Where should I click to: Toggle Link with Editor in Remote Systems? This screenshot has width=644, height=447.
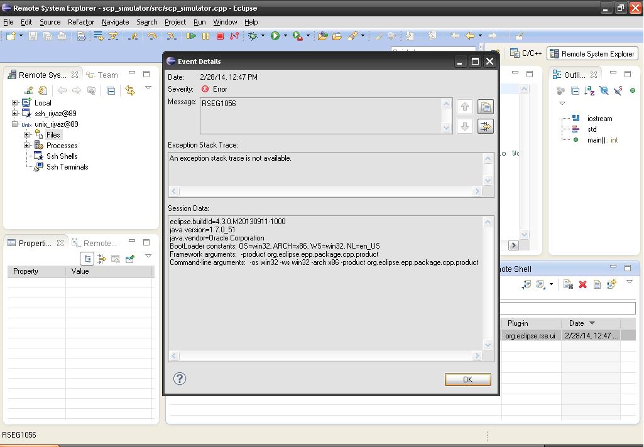pyautogui.click(x=130, y=91)
